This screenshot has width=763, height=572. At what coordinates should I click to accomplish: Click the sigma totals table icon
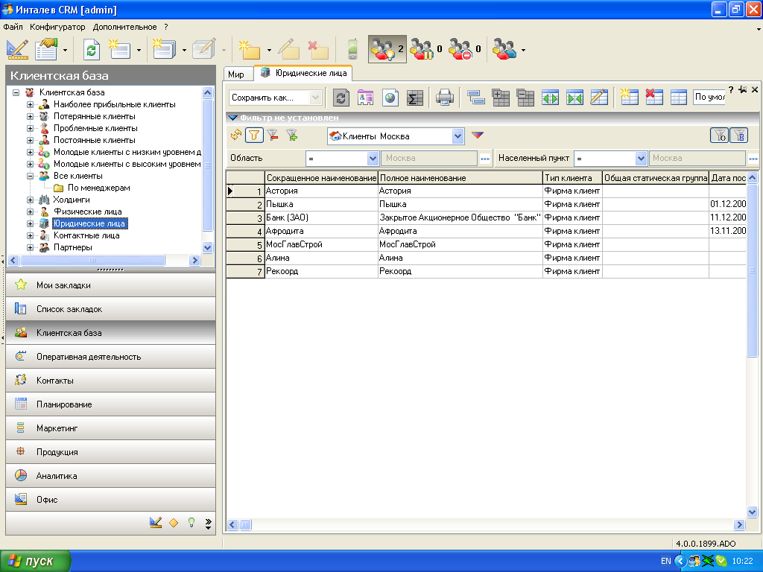point(414,98)
